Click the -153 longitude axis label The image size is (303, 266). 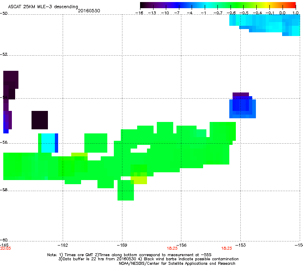tap(241, 245)
